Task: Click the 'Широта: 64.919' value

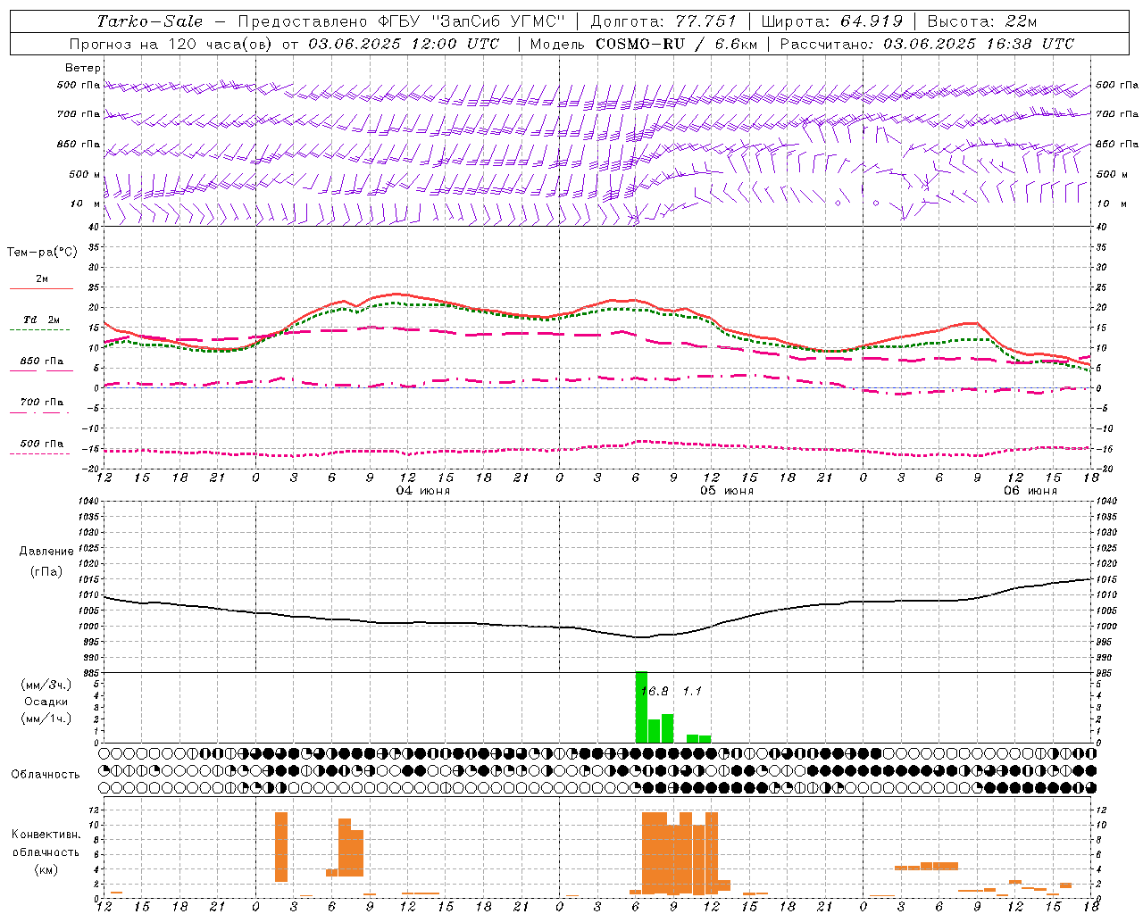Action: pos(831,21)
